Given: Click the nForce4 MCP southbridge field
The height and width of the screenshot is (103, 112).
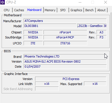Looking at the screenshot, I should click(x=65, y=37).
